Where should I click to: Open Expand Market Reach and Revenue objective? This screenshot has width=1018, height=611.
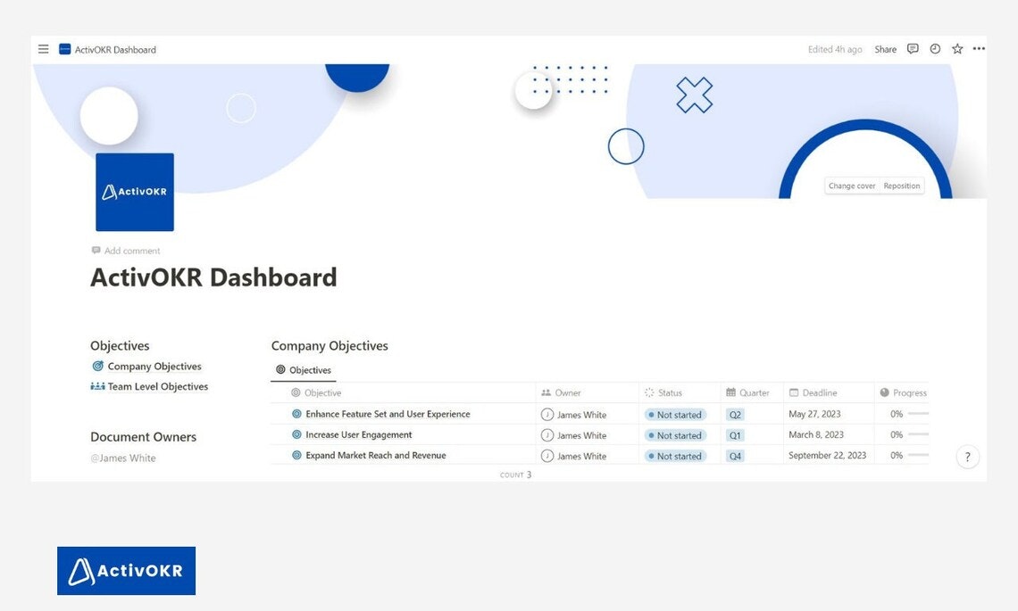[x=376, y=455]
